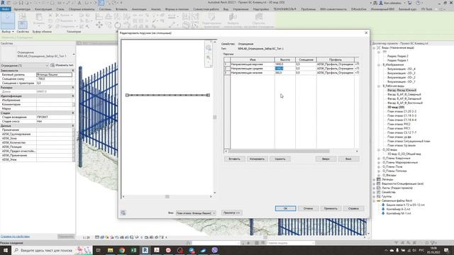Collapse the В_Рабочие виды tree node
This screenshot has height=255, width=454.
378,86
